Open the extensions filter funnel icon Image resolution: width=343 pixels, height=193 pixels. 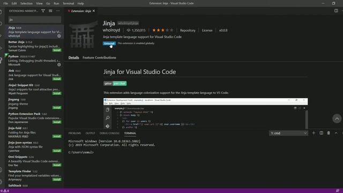(43, 11)
